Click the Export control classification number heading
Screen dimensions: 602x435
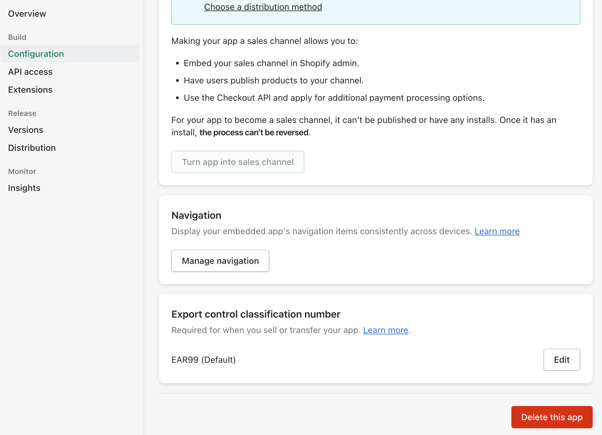pyautogui.click(x=256, y=314)
